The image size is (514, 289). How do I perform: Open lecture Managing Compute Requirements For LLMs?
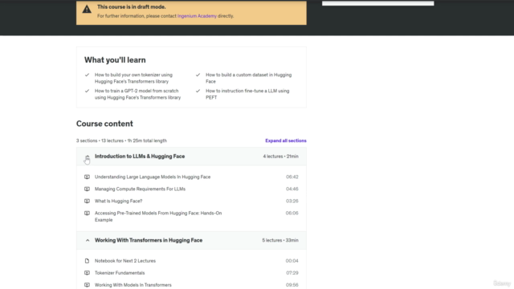point(140,189)
